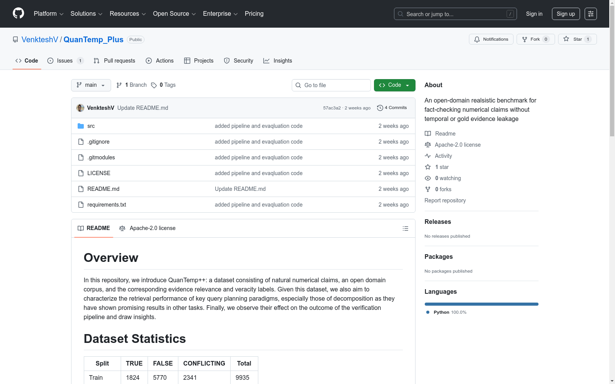615x384 pixels.
Task: Click the src folder icon
Action: click(x=81, y=126)
